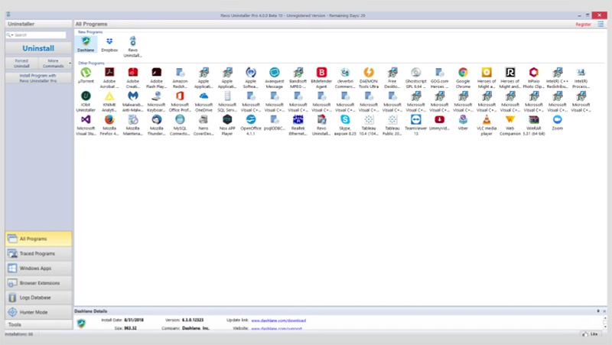Expand the Tools section in sidebar
Viewport: 612px width, 345px height.
[x=38, y=324]
